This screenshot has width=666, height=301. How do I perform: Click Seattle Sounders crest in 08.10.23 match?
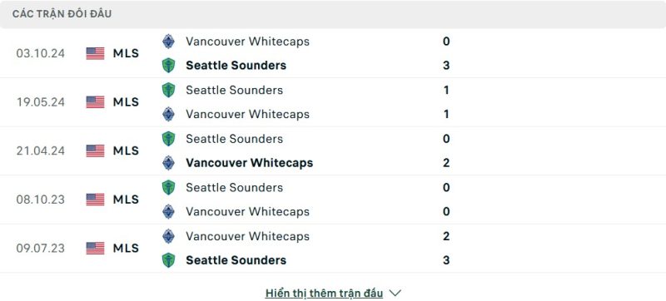tap(169, 187)
